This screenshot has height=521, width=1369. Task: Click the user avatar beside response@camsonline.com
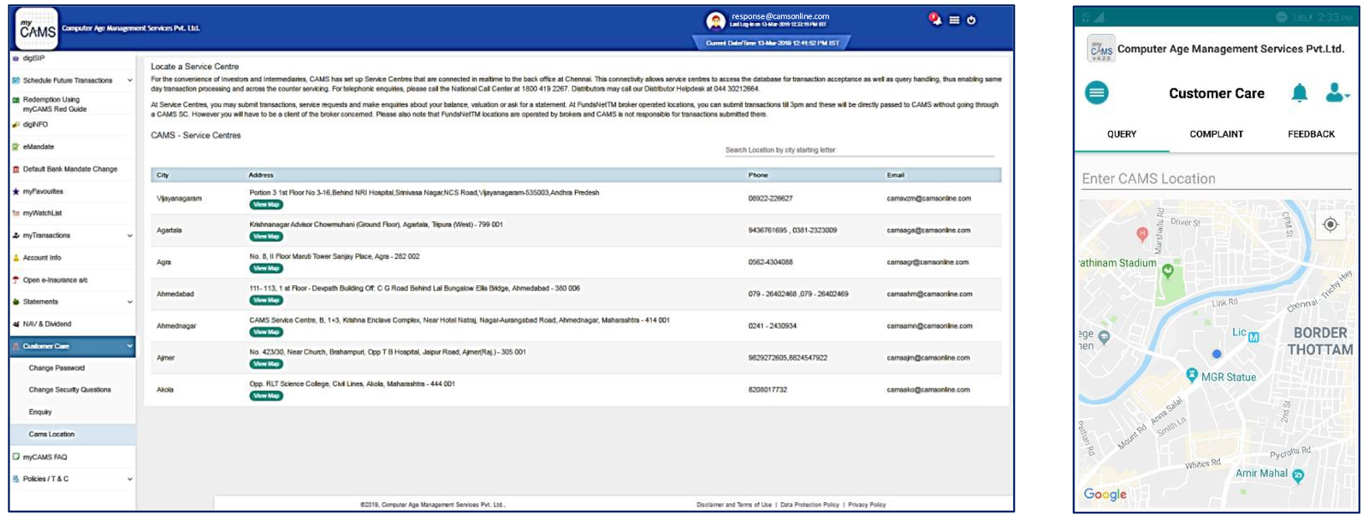click(715, 20)
